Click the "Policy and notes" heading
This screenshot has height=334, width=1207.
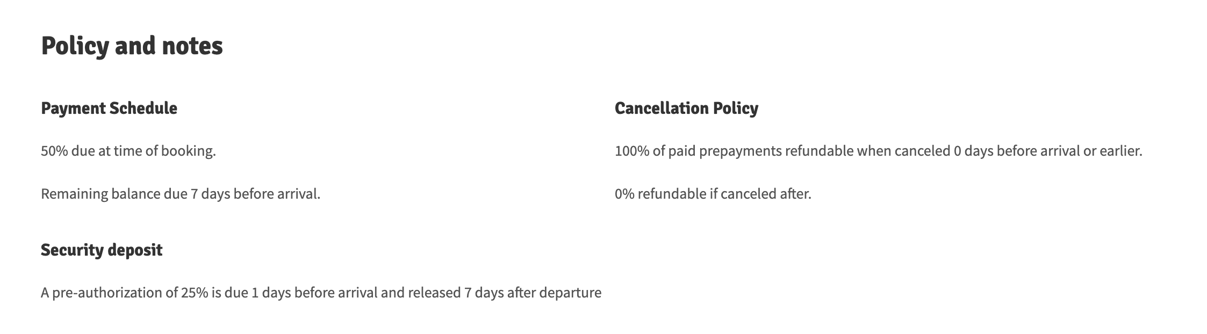pyautogui.click(x=132, y=46)
